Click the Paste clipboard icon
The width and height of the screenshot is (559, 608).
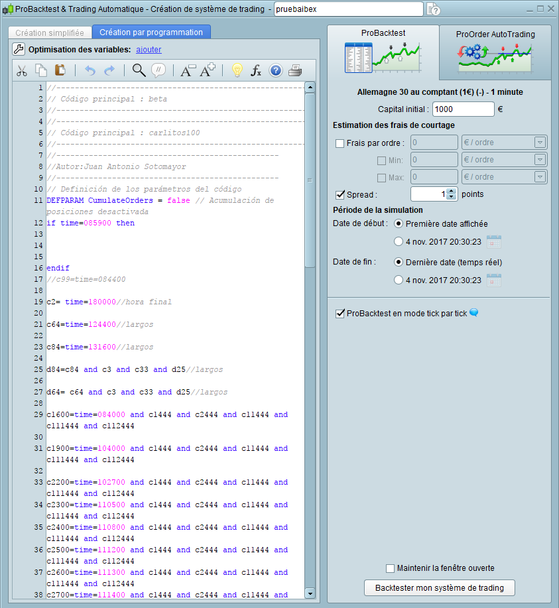coord(60,70)
